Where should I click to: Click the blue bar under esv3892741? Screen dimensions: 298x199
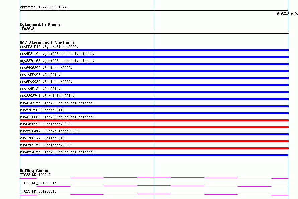pyautogui.click(x=154, y=99)
